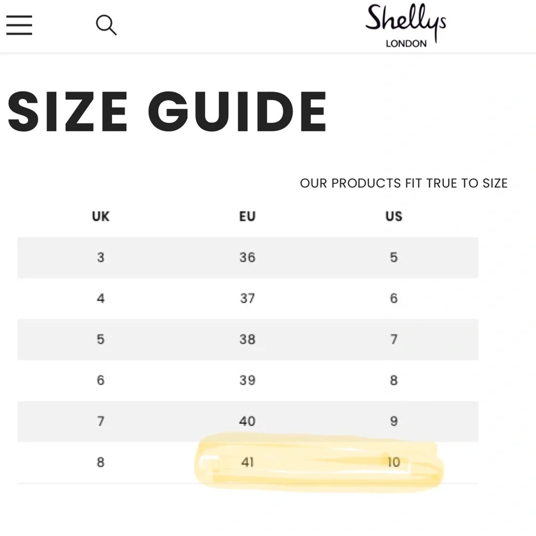Select US size 5 cell
This screenshot has height=536, width=536.
coord(394,257)
